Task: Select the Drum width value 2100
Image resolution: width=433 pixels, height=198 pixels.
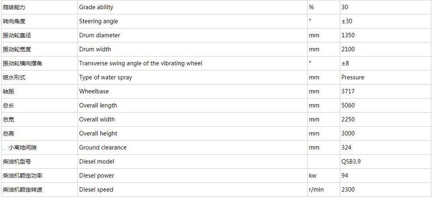Action: coord(348,49)
